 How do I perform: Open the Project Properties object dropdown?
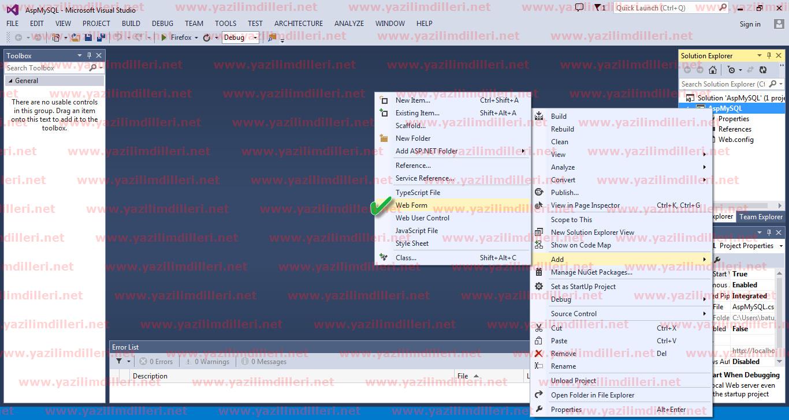781,246
